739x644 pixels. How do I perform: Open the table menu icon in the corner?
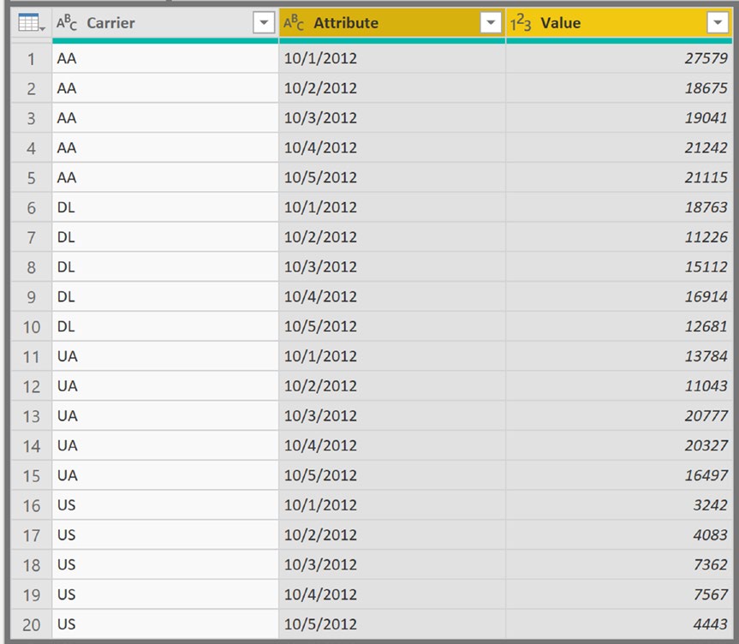pyautogui.click(x=31, y=22)
